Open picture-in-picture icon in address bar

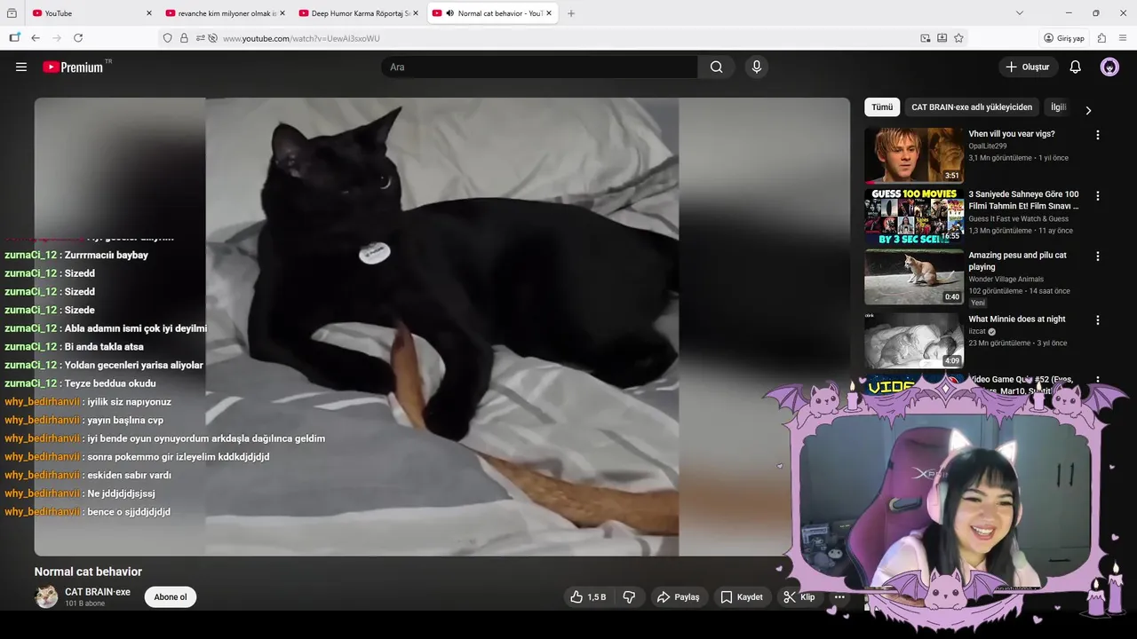(x=926, y=38)
